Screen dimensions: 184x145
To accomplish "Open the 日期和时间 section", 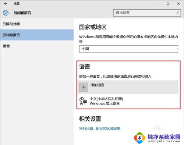I will click(37, 24).
